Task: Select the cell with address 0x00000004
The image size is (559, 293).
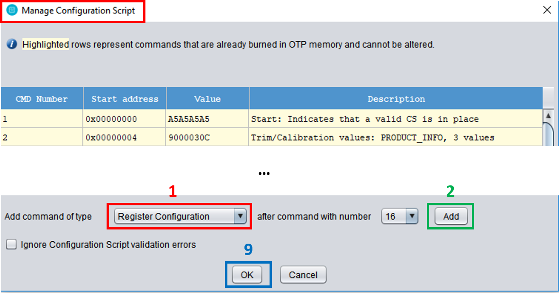Action: [x=125, y=137]
